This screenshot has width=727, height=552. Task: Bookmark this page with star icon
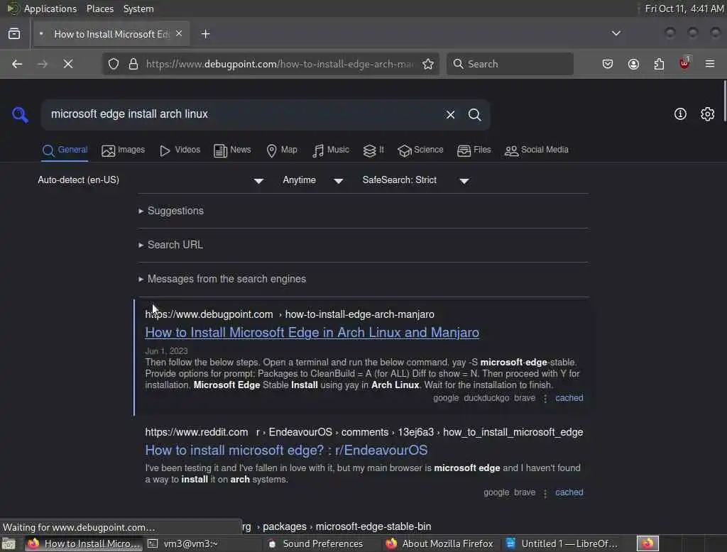coord(428,64)
